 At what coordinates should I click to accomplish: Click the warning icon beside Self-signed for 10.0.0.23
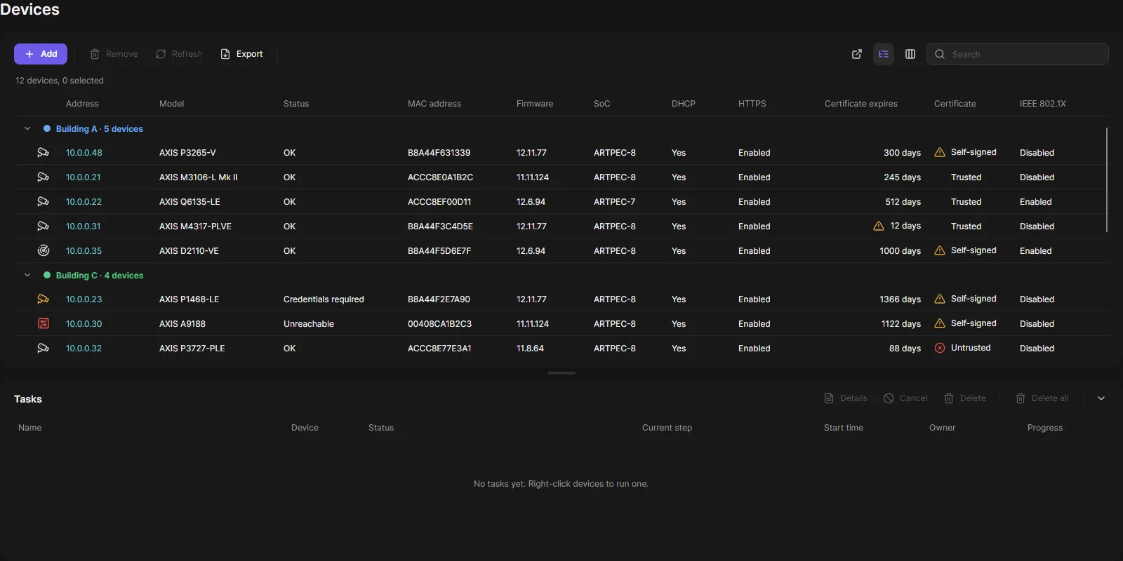pyautogui.click(x=940, y=299)
